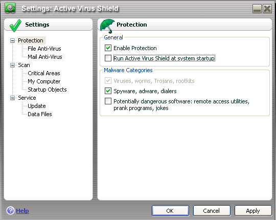Open Mail Anti-Virus settings
Screen dimensions: 276x220
click(x=45, y=57)
